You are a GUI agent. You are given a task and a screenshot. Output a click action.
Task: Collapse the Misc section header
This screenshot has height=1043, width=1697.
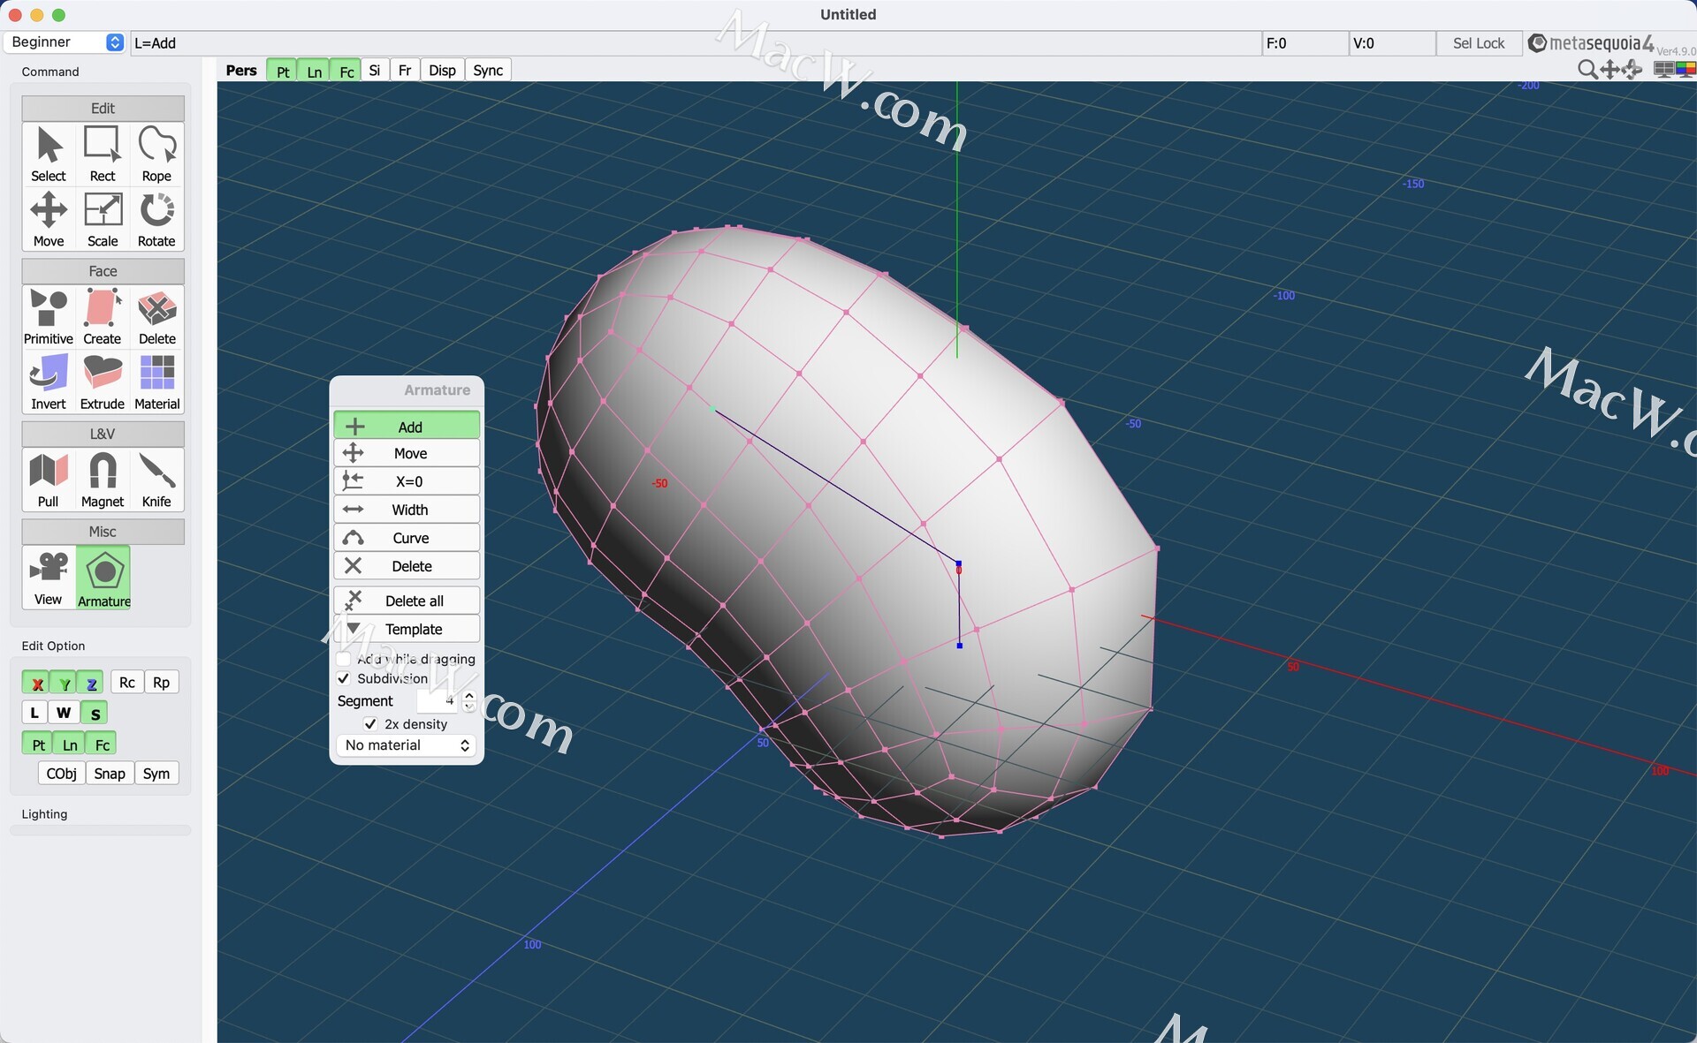pos(103,532)
